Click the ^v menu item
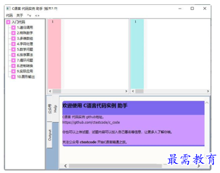Image resolution: width=220 pixels, height=173 pixels. point(29,15)
